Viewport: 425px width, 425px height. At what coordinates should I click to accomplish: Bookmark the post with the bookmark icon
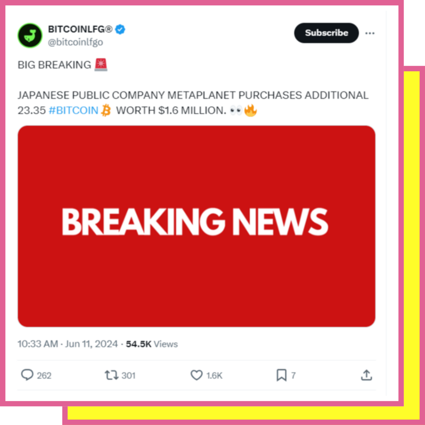pos(281,375)
